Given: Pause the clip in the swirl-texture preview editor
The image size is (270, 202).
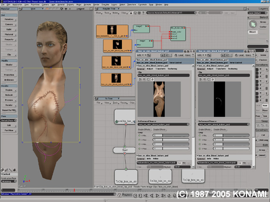Looking at the screenshot, I should point(144,80).
